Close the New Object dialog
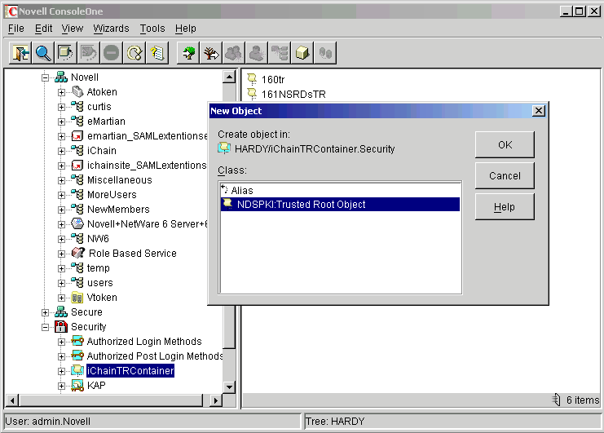Image resolution: width=604 pixels, height=433 pixels. pos(539,111)
